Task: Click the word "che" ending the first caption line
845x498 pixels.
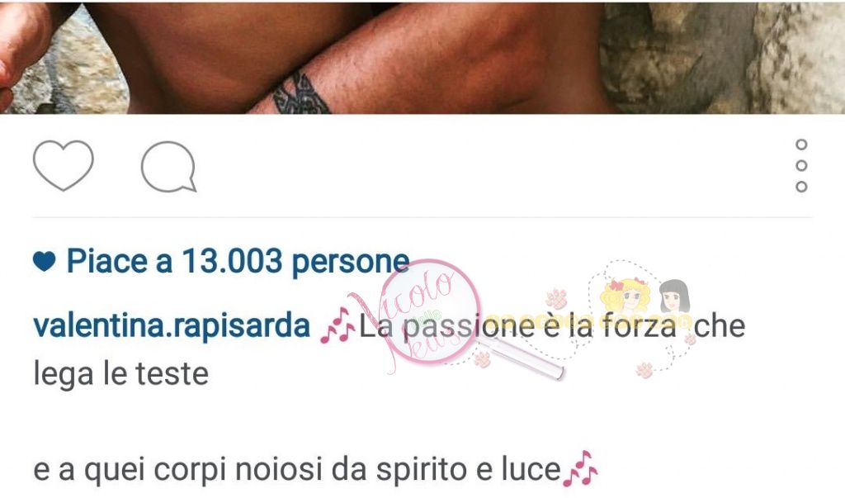Action: coord(720,326)
